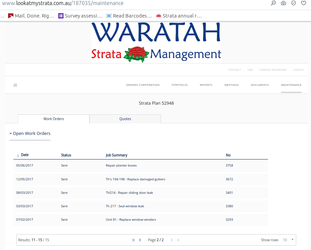Go to the first page of results

(x=133, y=240)
